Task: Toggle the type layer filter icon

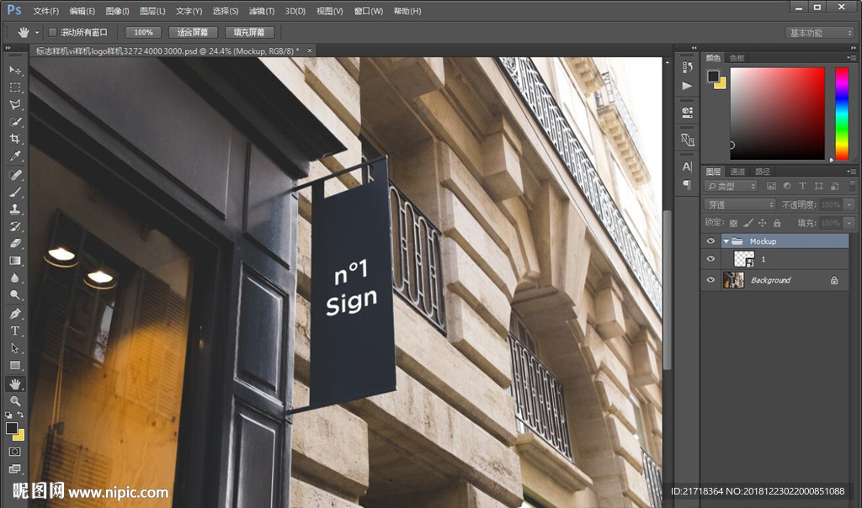Action: 802,186
